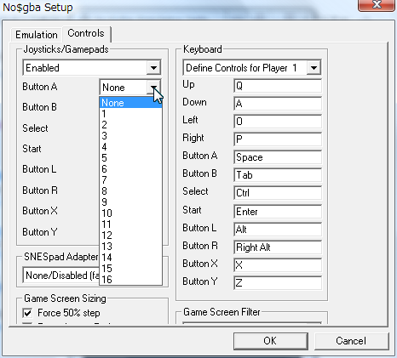Image resolution: width=397 pixels, height=358 pixels.
Task: Select 10 from the dropdown options
Action: (130, 213)
